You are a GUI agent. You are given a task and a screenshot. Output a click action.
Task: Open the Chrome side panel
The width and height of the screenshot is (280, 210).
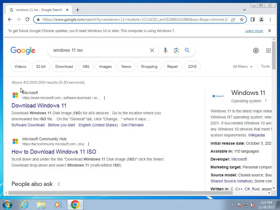[x=252, y=19]
